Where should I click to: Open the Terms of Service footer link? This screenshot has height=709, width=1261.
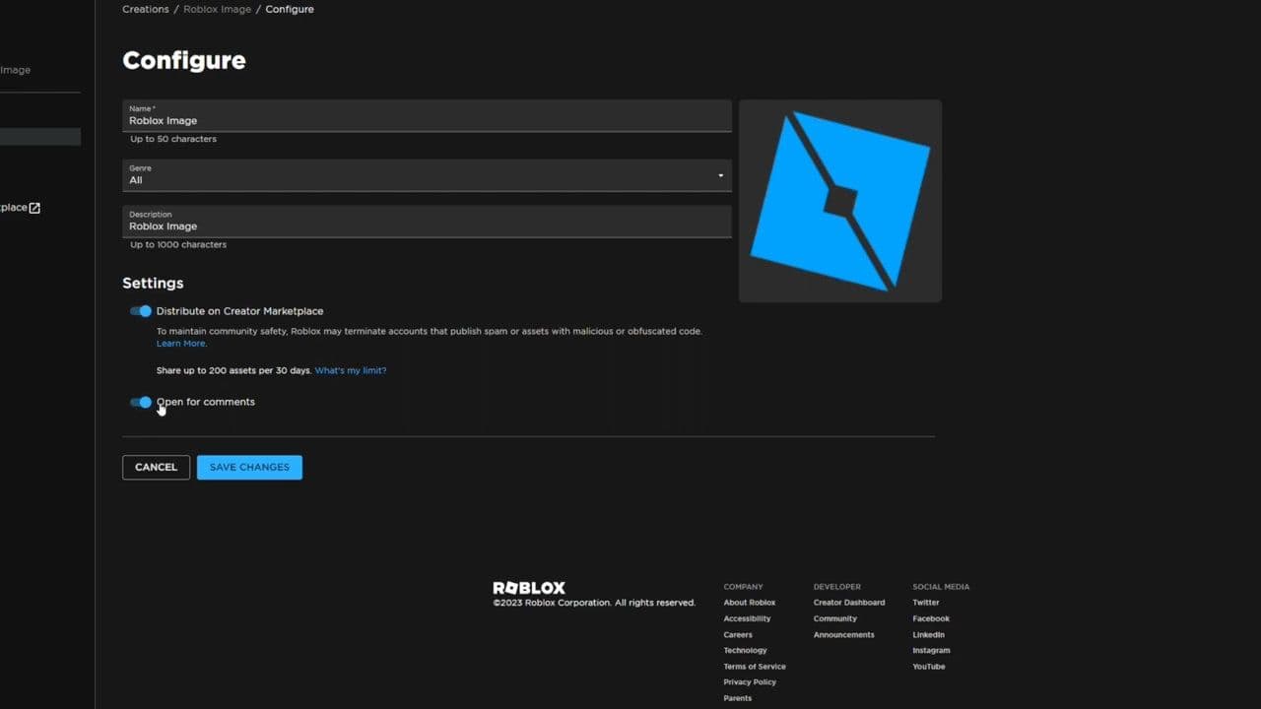pos(754,666)
